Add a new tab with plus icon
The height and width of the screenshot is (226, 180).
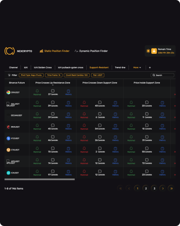(150, 67)
